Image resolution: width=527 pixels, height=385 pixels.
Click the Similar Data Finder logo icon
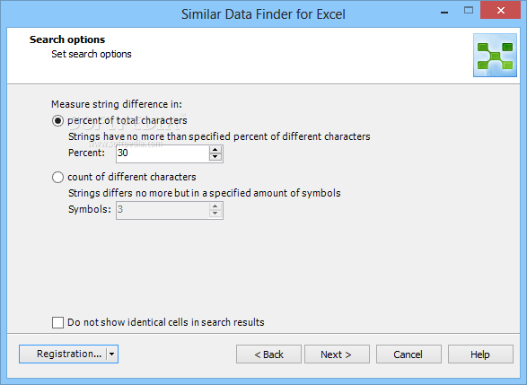(495, 55)
